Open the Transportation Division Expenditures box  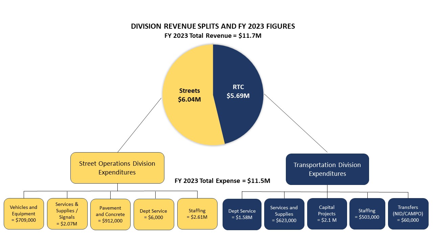[327, 169]
